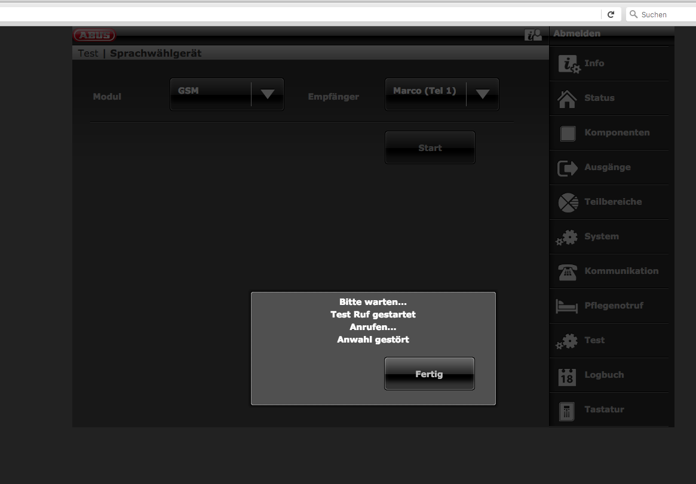Click the Logbuch calendar icon
The image size is (696, 484).
coord(567,376)
